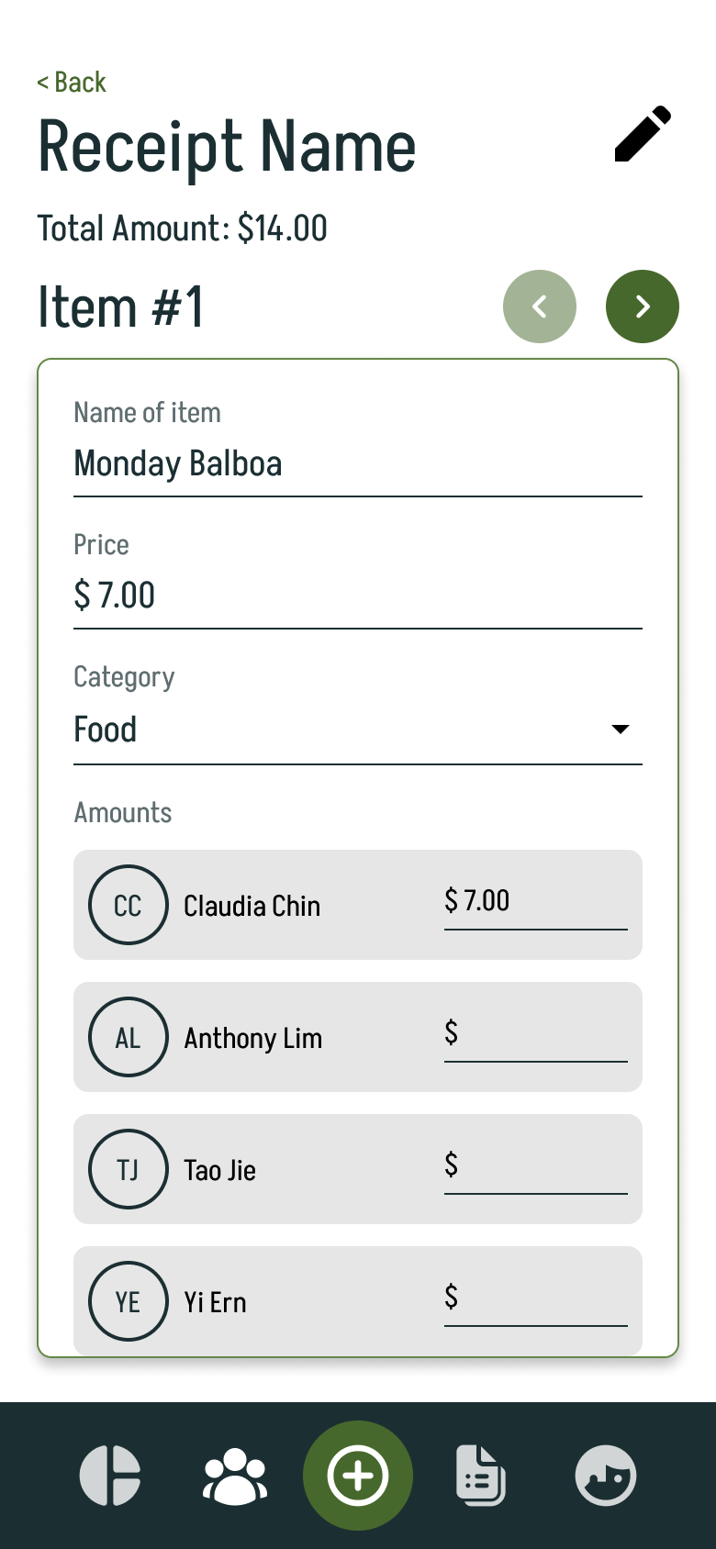Open the pie chart tab
The width and height of the screenshot is (716, 1549).
110,1476
